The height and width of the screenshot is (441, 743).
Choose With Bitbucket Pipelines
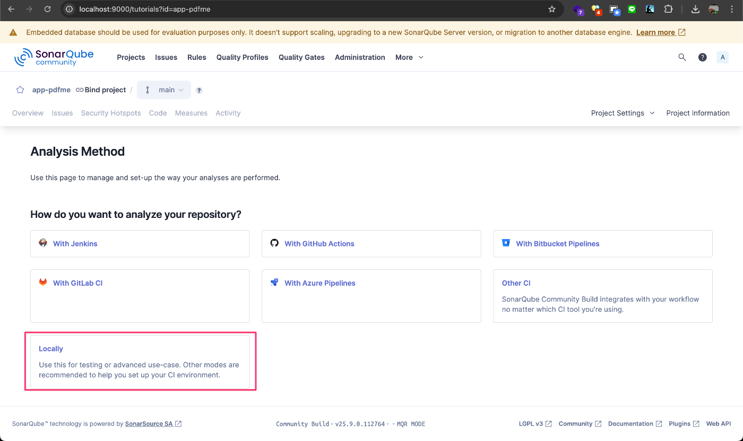point(602,244)
